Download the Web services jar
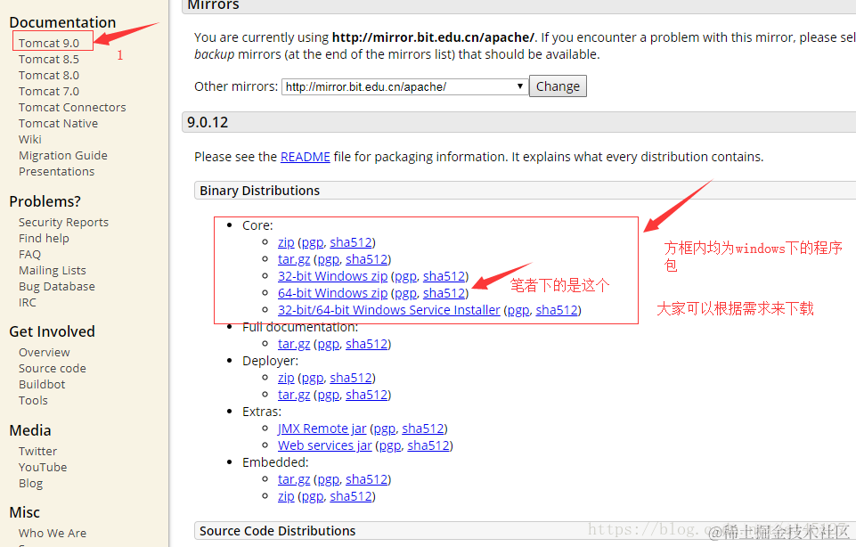This screenshot has width=856, height=547. 325,445
